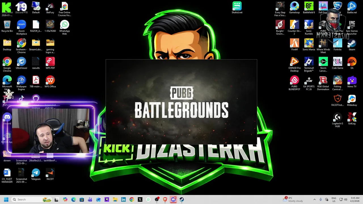Launch EA SPORTS FC 26 shortcut

309,83
